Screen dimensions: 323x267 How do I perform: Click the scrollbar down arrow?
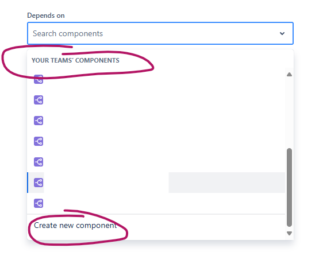(289, 233)
